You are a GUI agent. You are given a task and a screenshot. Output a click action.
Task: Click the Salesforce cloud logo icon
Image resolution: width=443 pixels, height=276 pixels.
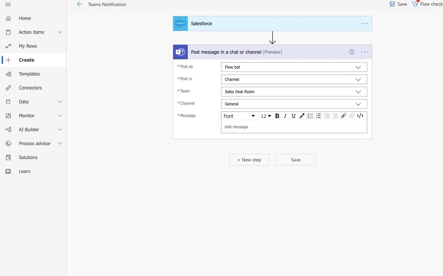click(x=180, y=24)
